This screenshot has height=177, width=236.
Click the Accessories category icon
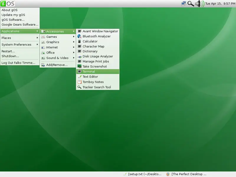pyautogui.click(x=43, y=31)
